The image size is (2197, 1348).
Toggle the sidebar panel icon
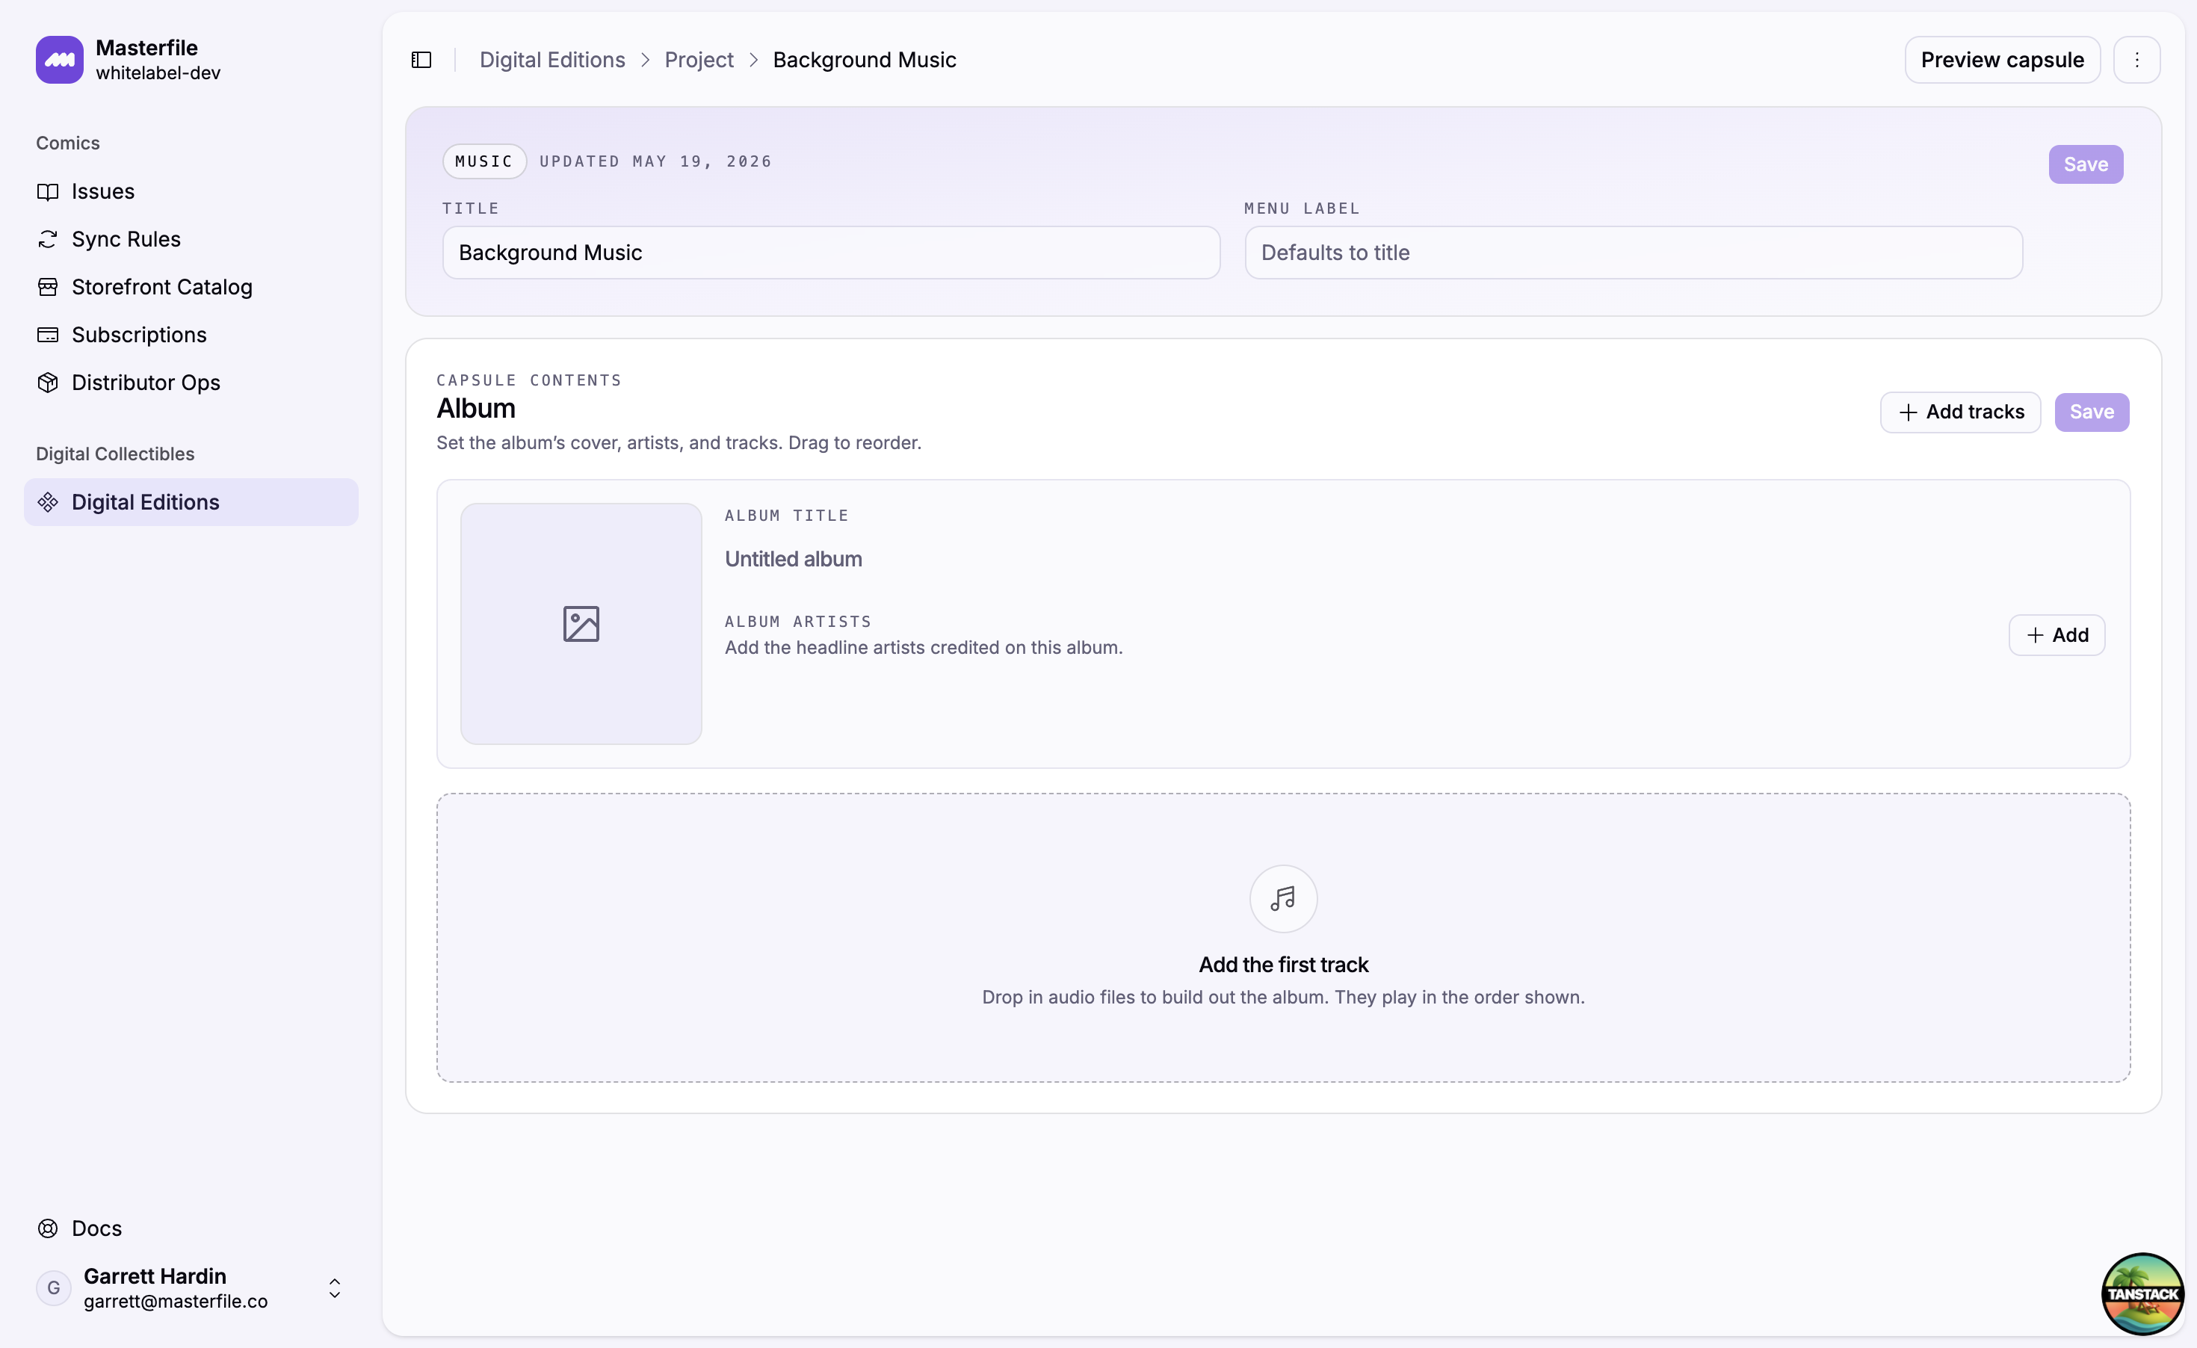421,60
